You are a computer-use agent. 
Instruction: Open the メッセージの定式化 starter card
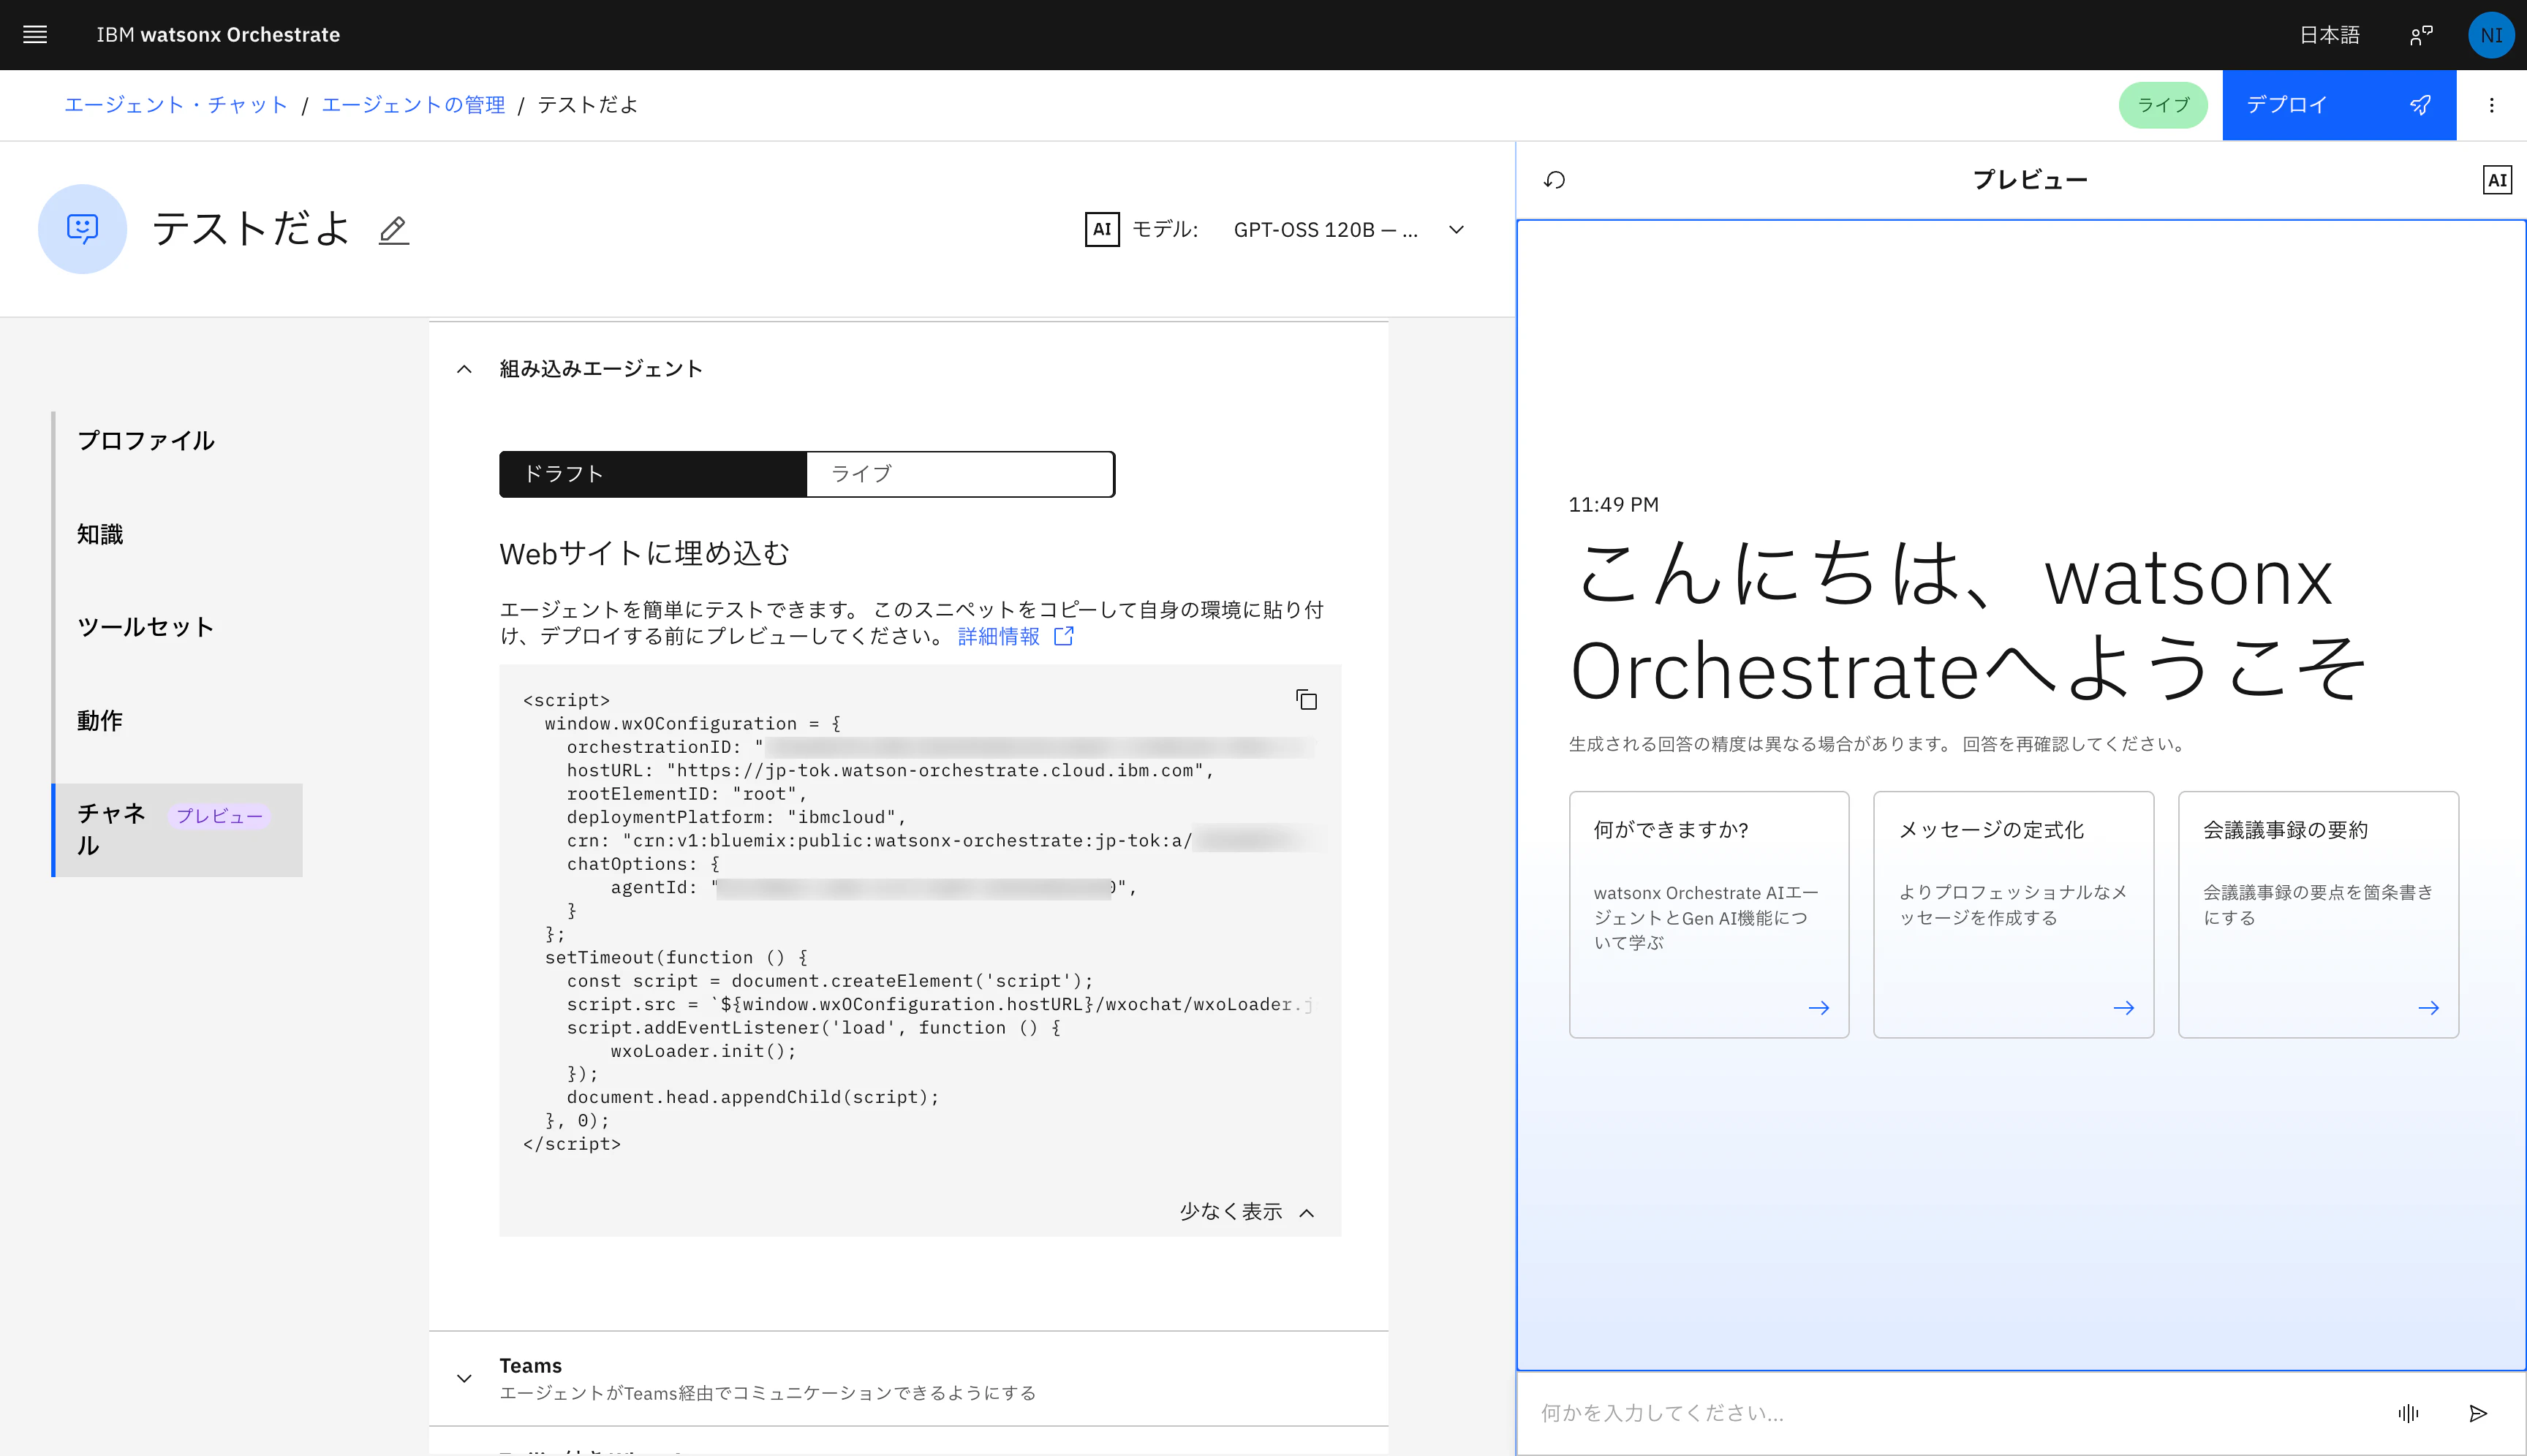pos(2013,914)
